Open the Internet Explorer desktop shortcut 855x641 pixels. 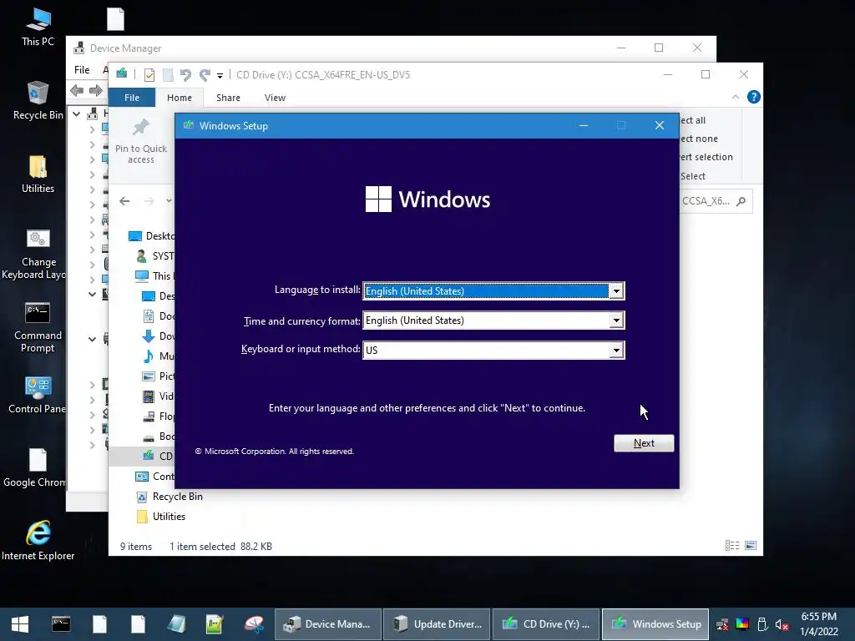[x=38, y=540]
